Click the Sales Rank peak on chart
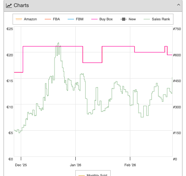Viewport: 186px width, 176px height. pyautogui.click(x=58, y=43)
